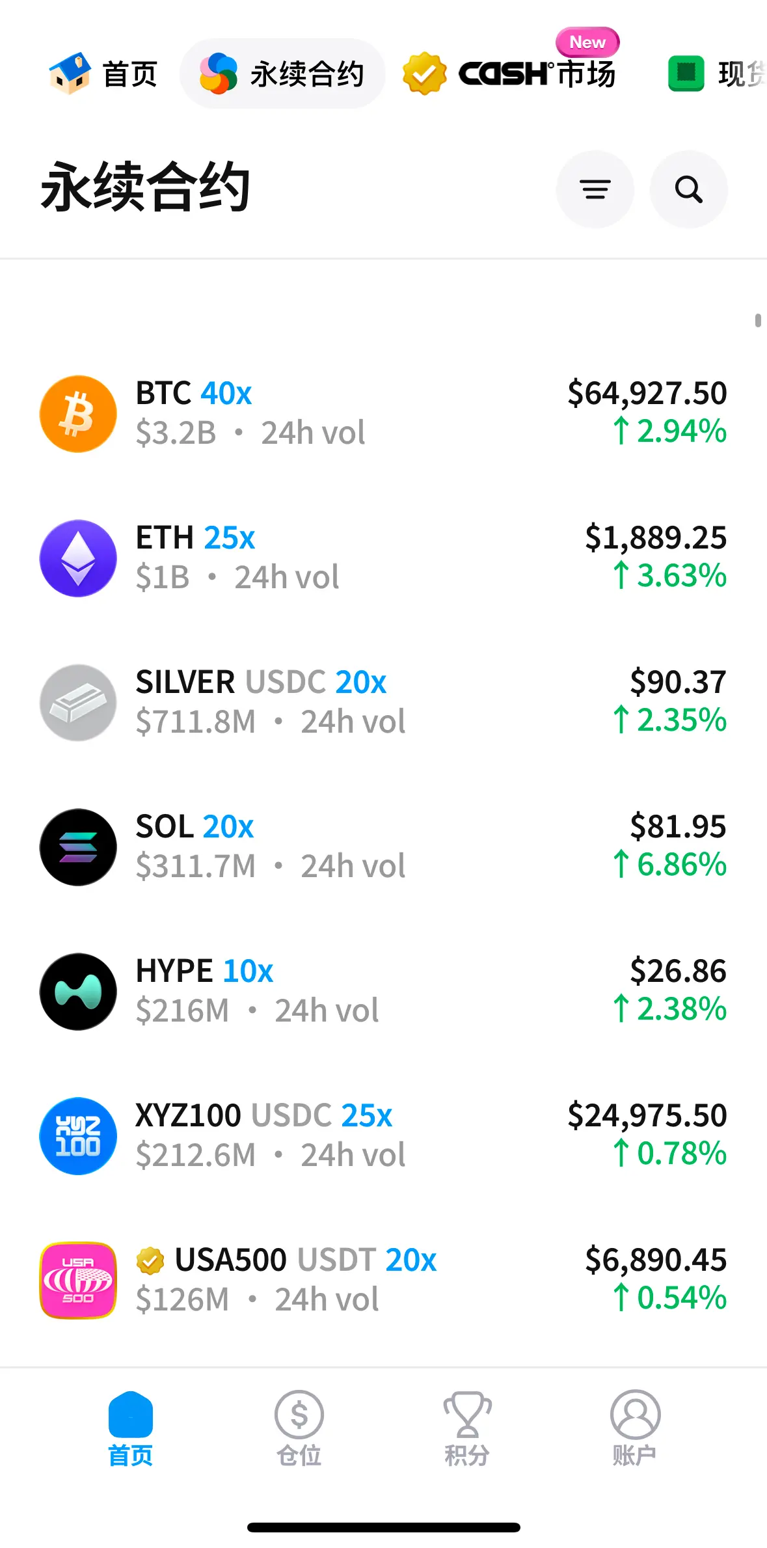Tap the Solana logo icon

point(78,847)
